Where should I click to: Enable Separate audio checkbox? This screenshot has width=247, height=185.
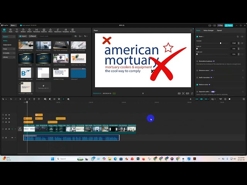197,92
